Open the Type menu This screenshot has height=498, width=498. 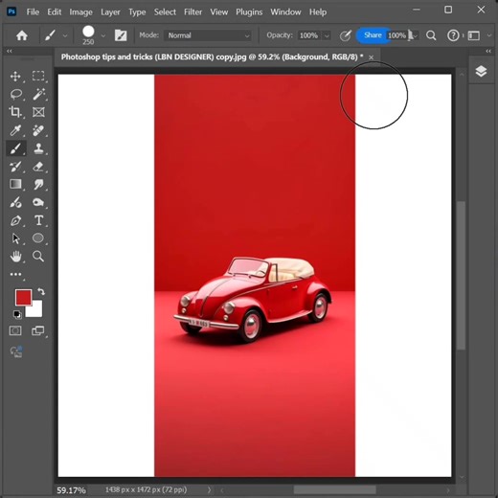point(137,12)
